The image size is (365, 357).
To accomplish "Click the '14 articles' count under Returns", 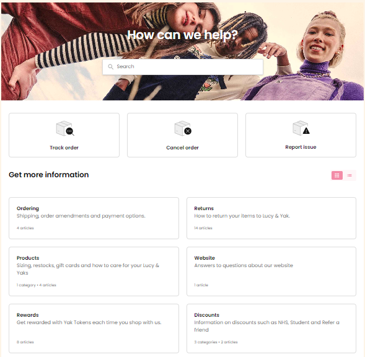I will [x=203, y=228].
